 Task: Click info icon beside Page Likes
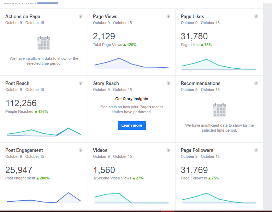[256, 16]
